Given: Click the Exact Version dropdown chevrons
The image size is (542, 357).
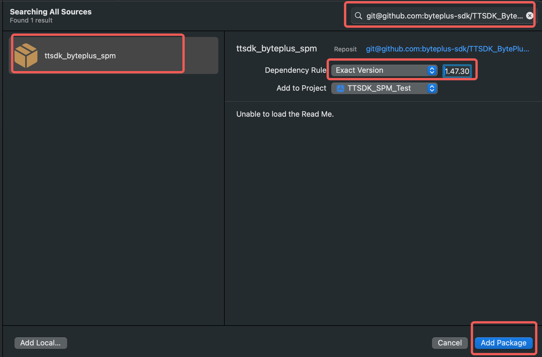Looking at the screenshot, I should pyautogui.click(x=432, y=70).
